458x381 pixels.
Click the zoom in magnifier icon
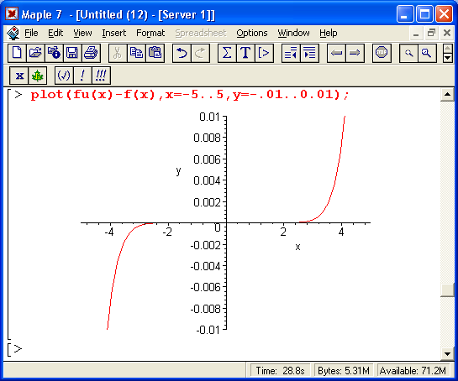427,53
